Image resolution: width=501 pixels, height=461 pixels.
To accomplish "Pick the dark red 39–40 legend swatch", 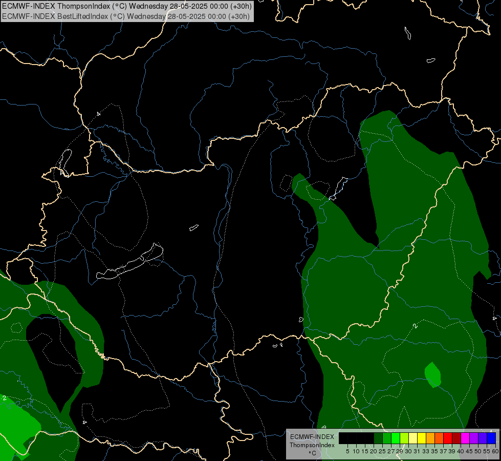I will click(x=456, y=438).
